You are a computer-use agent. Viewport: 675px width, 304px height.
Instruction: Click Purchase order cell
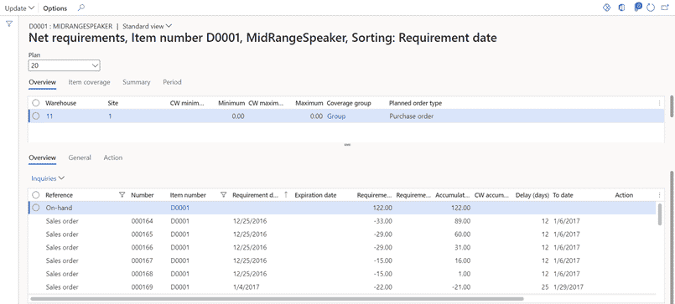coord(411,116)
